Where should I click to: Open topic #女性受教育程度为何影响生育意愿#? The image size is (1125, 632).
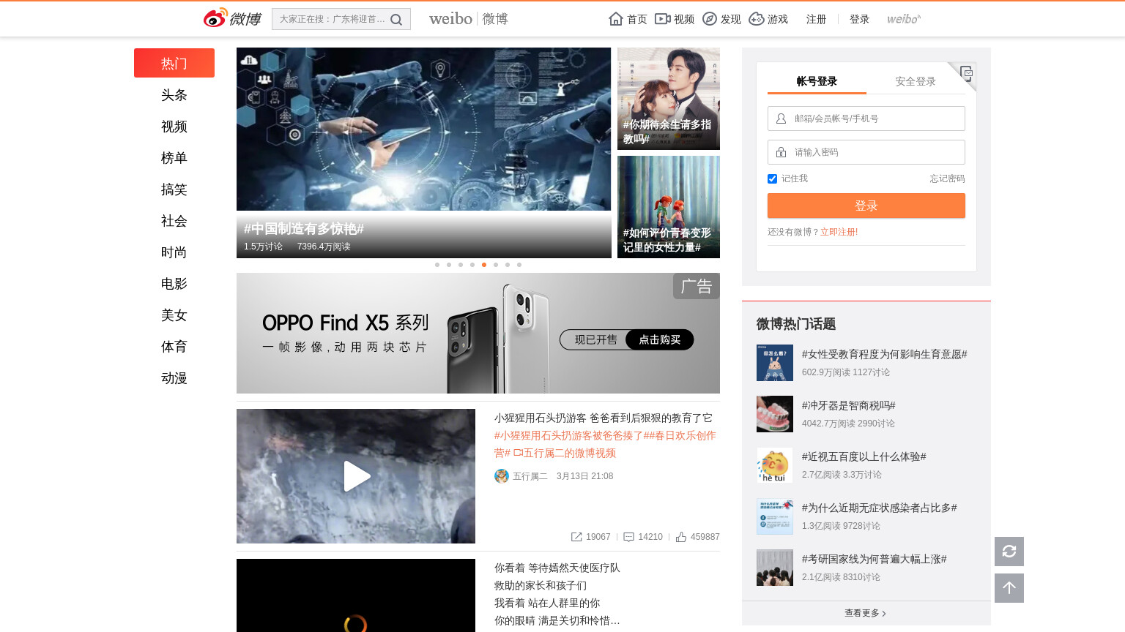884,354
